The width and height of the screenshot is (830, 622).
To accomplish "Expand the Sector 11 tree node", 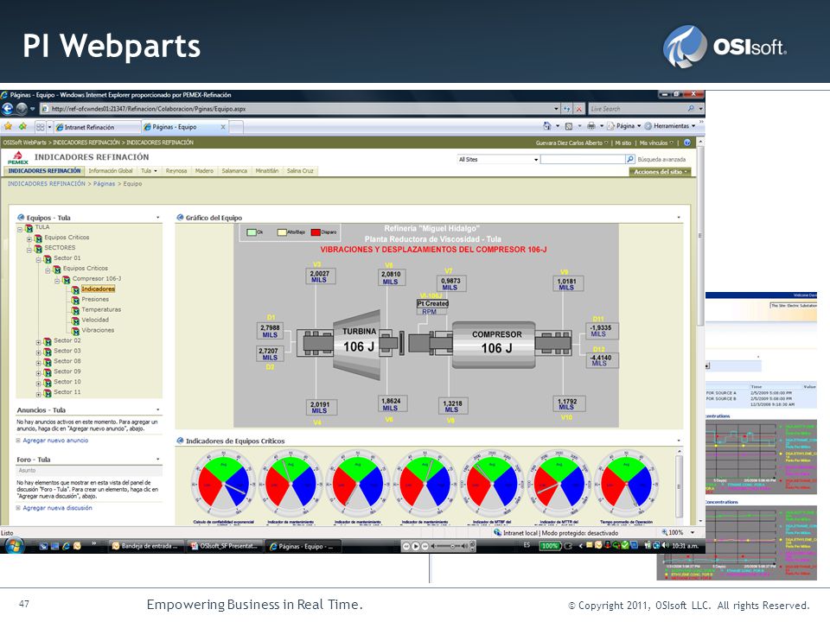I will 38,394.
